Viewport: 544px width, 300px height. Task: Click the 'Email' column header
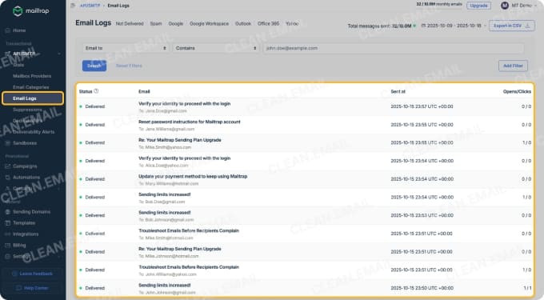[144, 91]
